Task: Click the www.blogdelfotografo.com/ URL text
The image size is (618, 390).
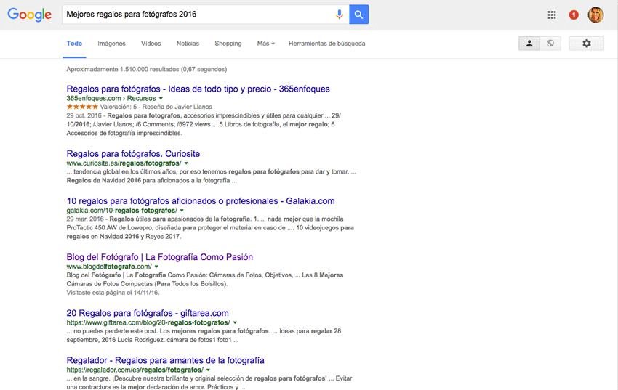Action: (x=109, y=267)
